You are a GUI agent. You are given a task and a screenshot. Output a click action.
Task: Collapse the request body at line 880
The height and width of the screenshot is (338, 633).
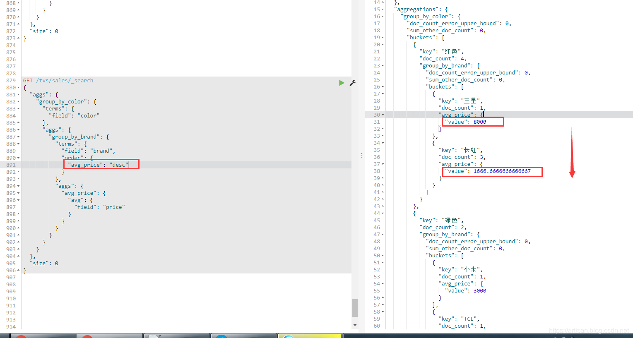pyautogui.click(x=19, y=88)
